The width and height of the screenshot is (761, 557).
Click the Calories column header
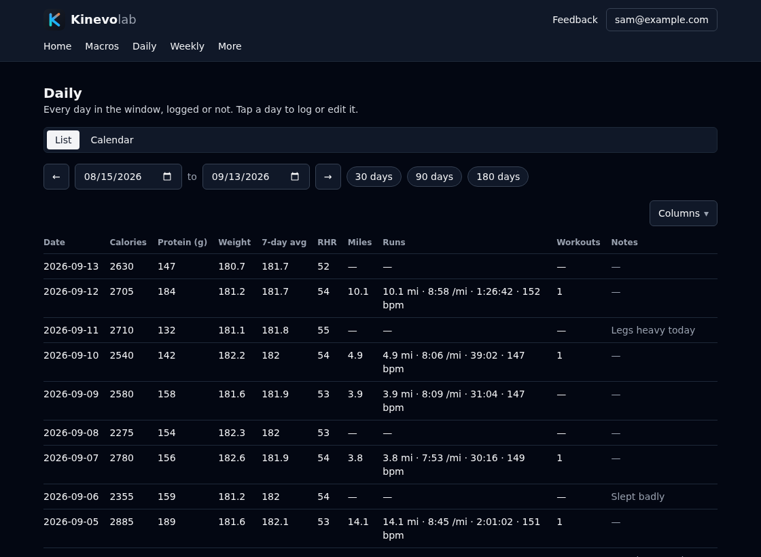(128, 242)
